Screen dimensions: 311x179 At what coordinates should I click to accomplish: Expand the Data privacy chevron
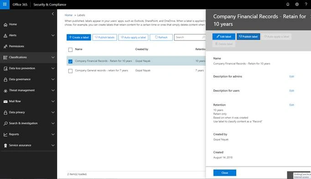[53, 112]
